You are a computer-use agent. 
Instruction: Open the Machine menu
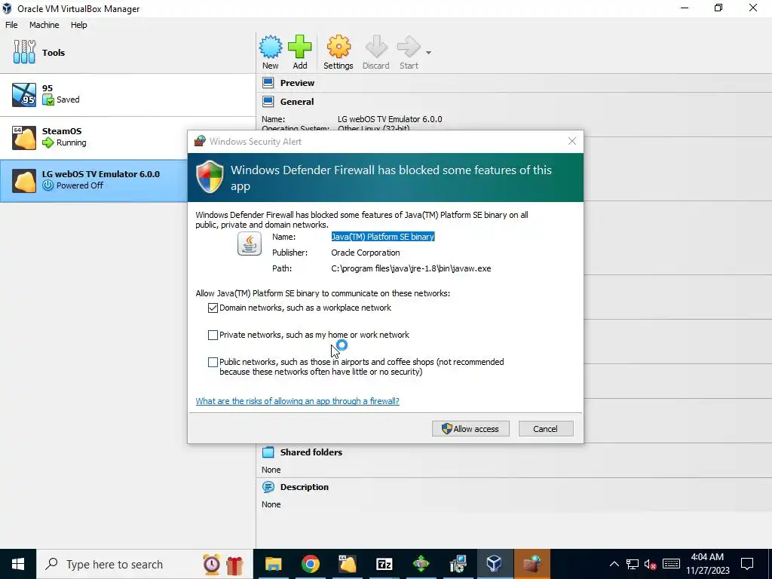(x=44, y=25)
